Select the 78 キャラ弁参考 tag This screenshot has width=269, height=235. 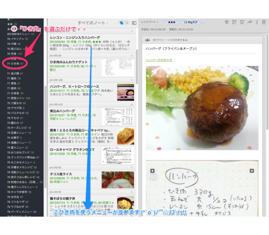point(19,192)
